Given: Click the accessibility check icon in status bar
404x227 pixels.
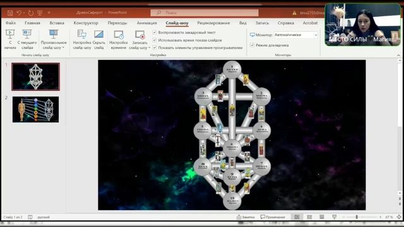Looking at the screenshot, I should point(30,217).
